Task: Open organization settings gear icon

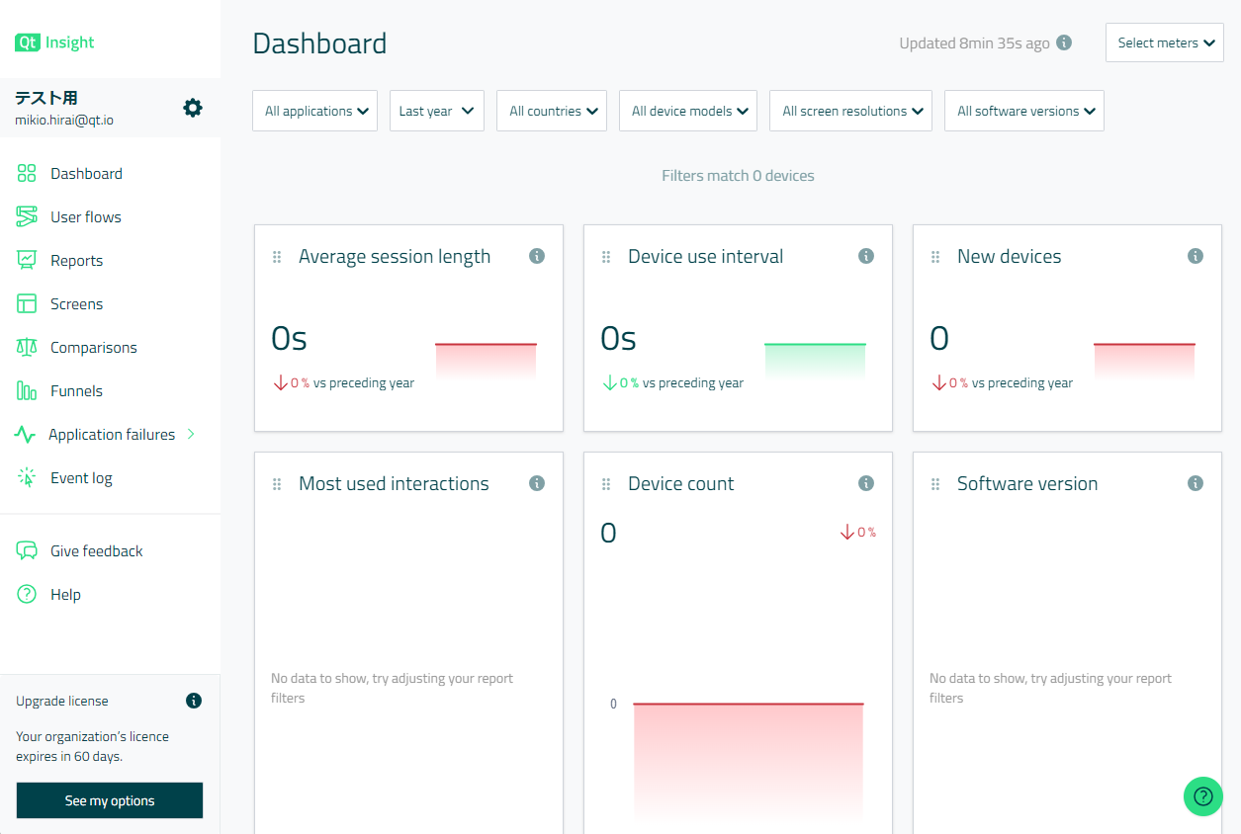Action: [x=193, y=108]
